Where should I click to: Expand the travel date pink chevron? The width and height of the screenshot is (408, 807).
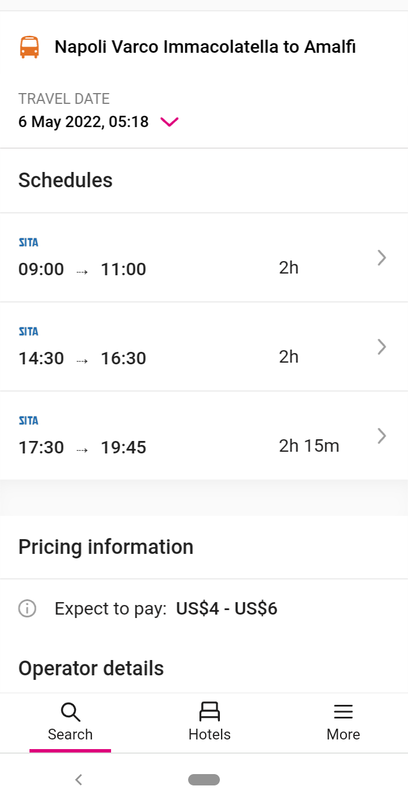[x=169, y=122]
